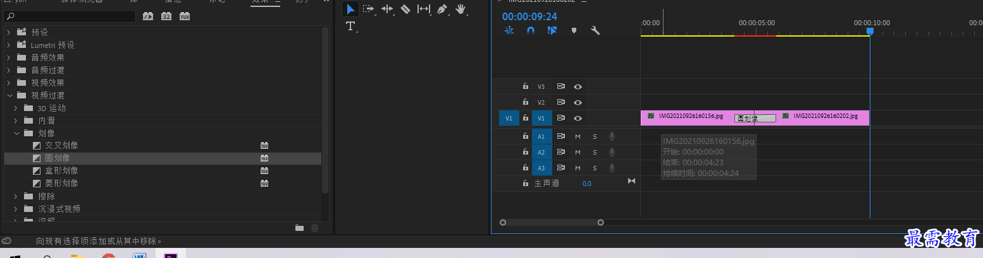Filter effects by Accelerated Effects badge

point(148,16)
